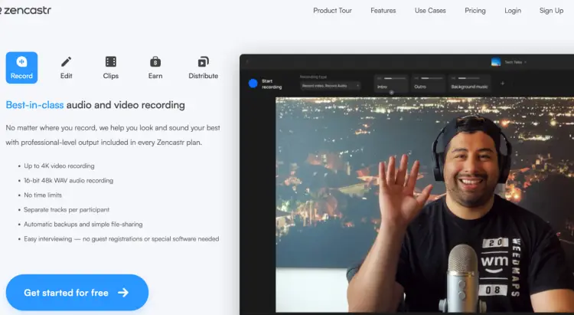574x315 pixels.
Task: Select the Outro sound pad
Action: pos(429,84)
